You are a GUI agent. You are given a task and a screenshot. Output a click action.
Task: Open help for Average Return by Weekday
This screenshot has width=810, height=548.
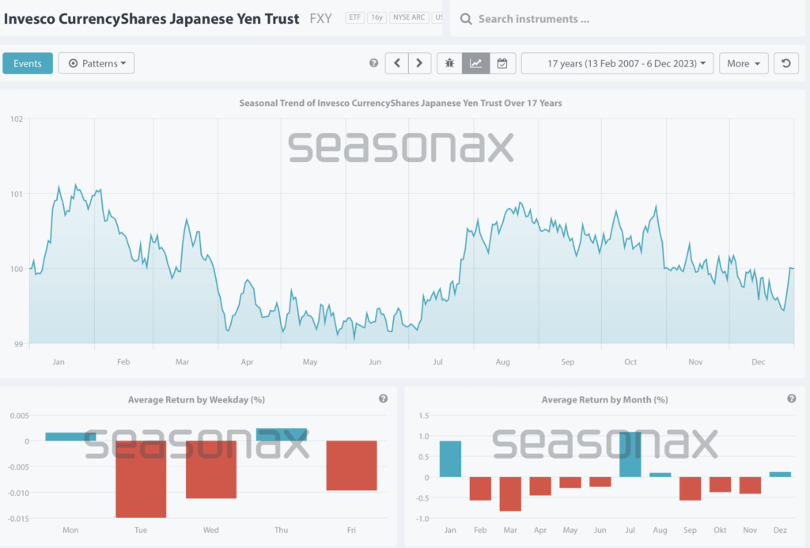click(x=383, y=399)
